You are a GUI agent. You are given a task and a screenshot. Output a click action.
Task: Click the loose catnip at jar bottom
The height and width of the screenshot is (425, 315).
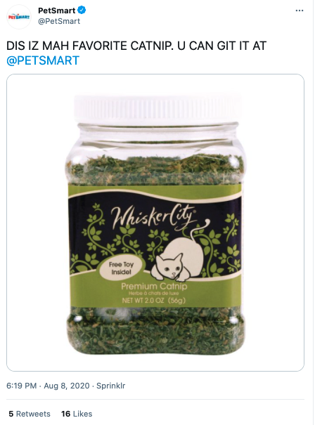(156, 332)
